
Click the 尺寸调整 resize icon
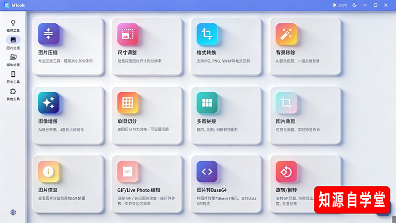[128, 34]
